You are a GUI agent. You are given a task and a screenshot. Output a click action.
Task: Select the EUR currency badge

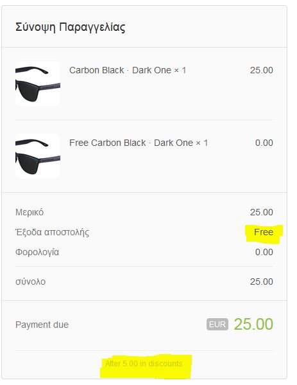click(x=217, y=325)
